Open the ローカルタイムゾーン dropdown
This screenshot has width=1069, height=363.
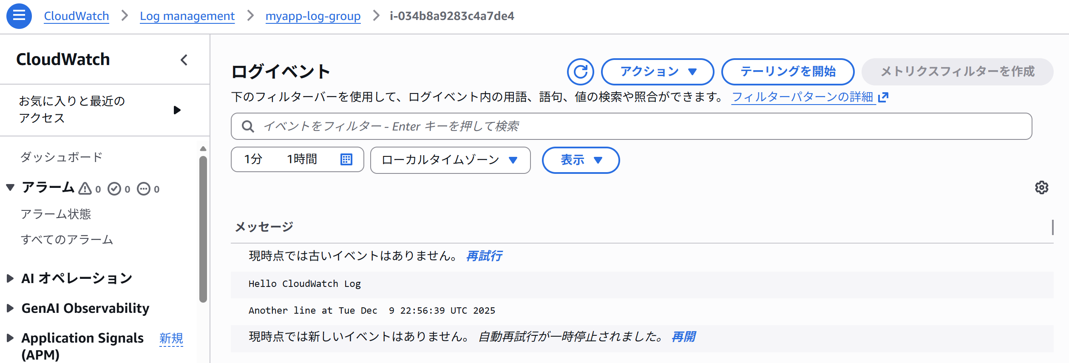coord(450,160)
